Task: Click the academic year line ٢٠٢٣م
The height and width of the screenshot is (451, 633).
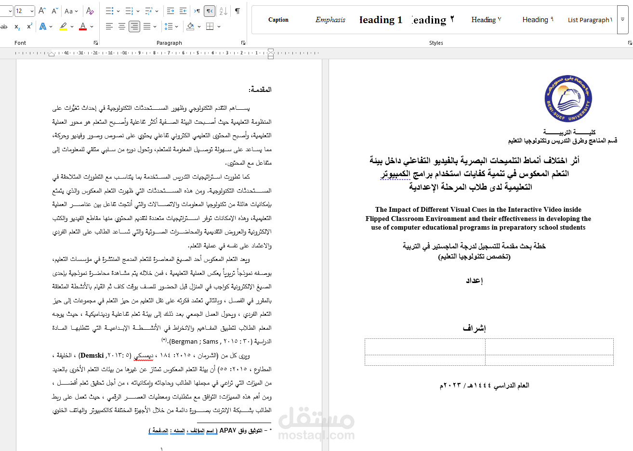Action: click(x=484, y=385)
